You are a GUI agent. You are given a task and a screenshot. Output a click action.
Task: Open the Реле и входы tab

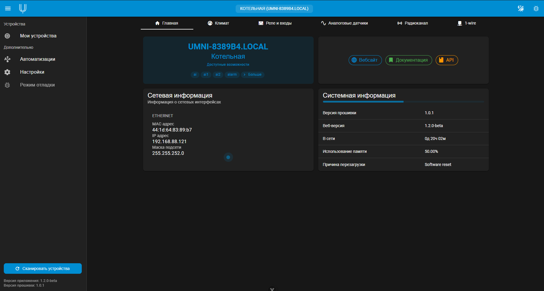click(x=275, y=23)
